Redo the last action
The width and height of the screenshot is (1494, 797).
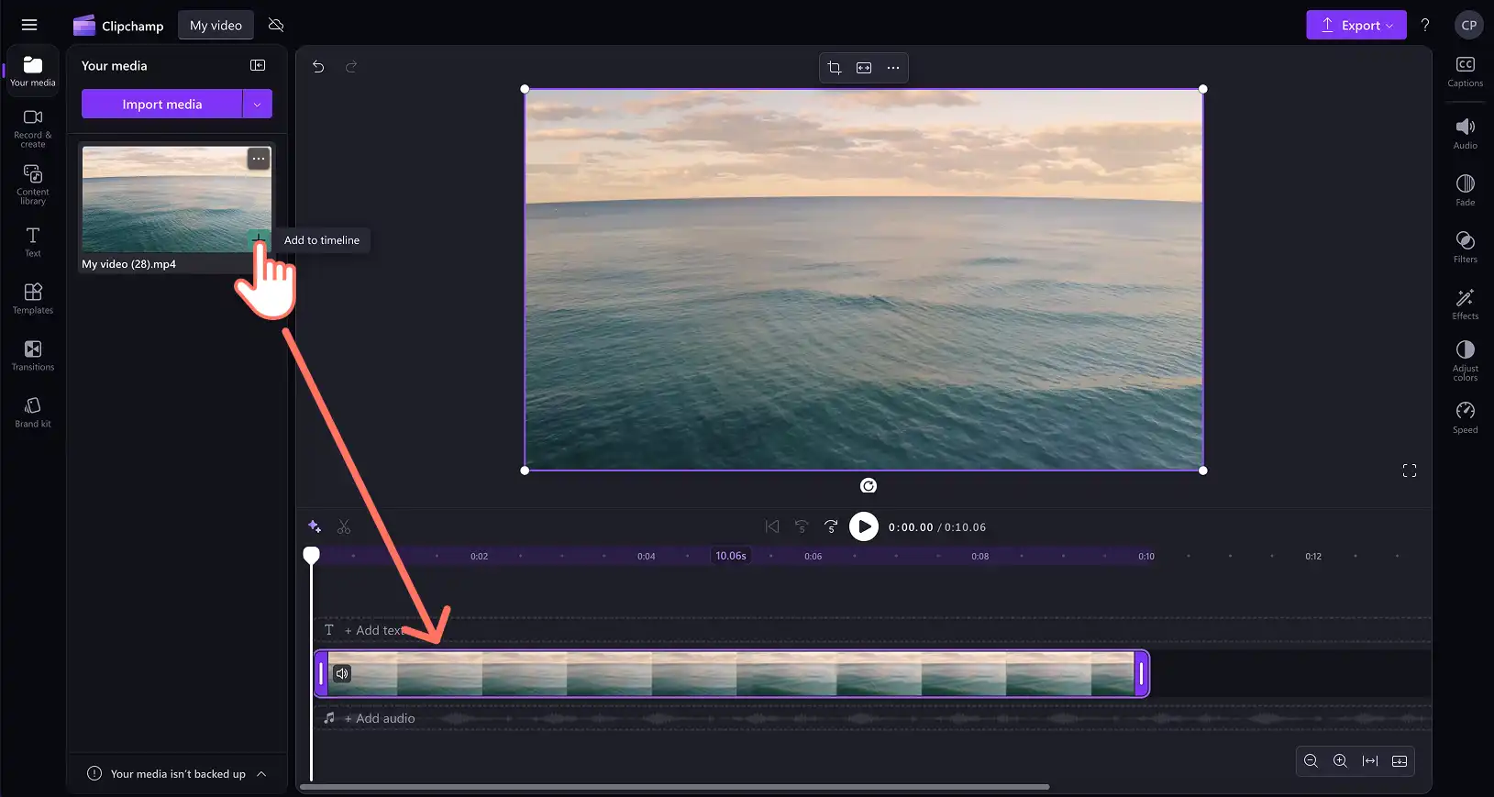(350, 66)
